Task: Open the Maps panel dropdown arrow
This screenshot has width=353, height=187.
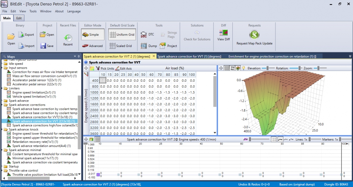Action: coord(75,56)
